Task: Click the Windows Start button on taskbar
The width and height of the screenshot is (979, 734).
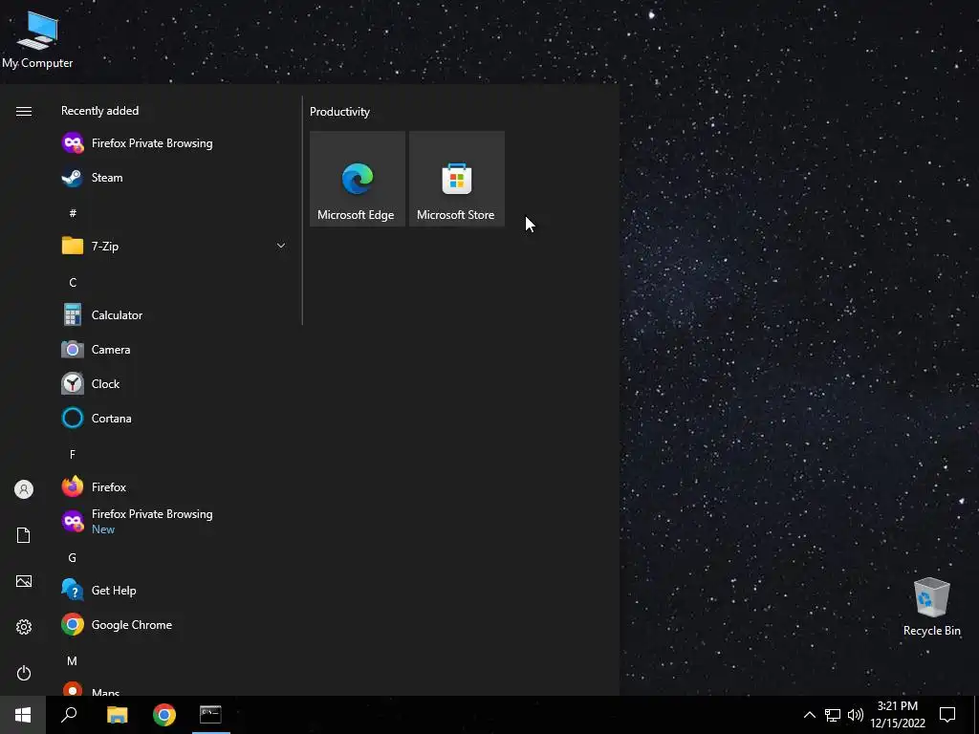Action: pyautogui.click(x=23, y=715)
